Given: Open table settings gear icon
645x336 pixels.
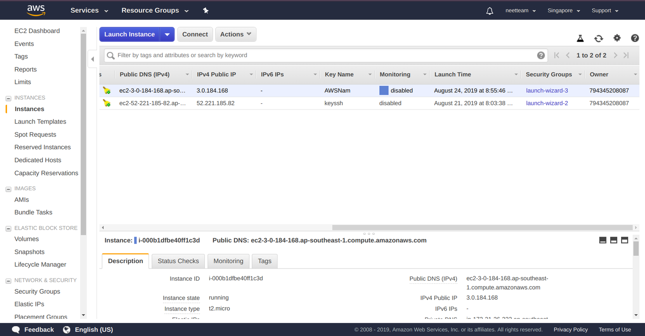Looking at the screenshot, I should coord(617,38).
